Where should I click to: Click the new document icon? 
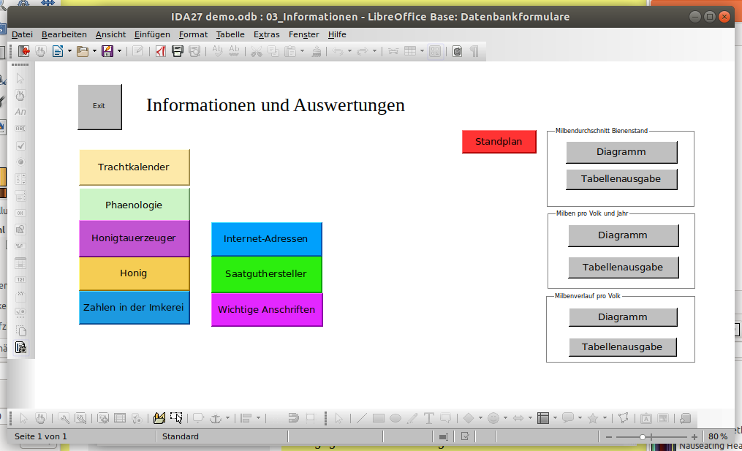(x=58, y=51)
